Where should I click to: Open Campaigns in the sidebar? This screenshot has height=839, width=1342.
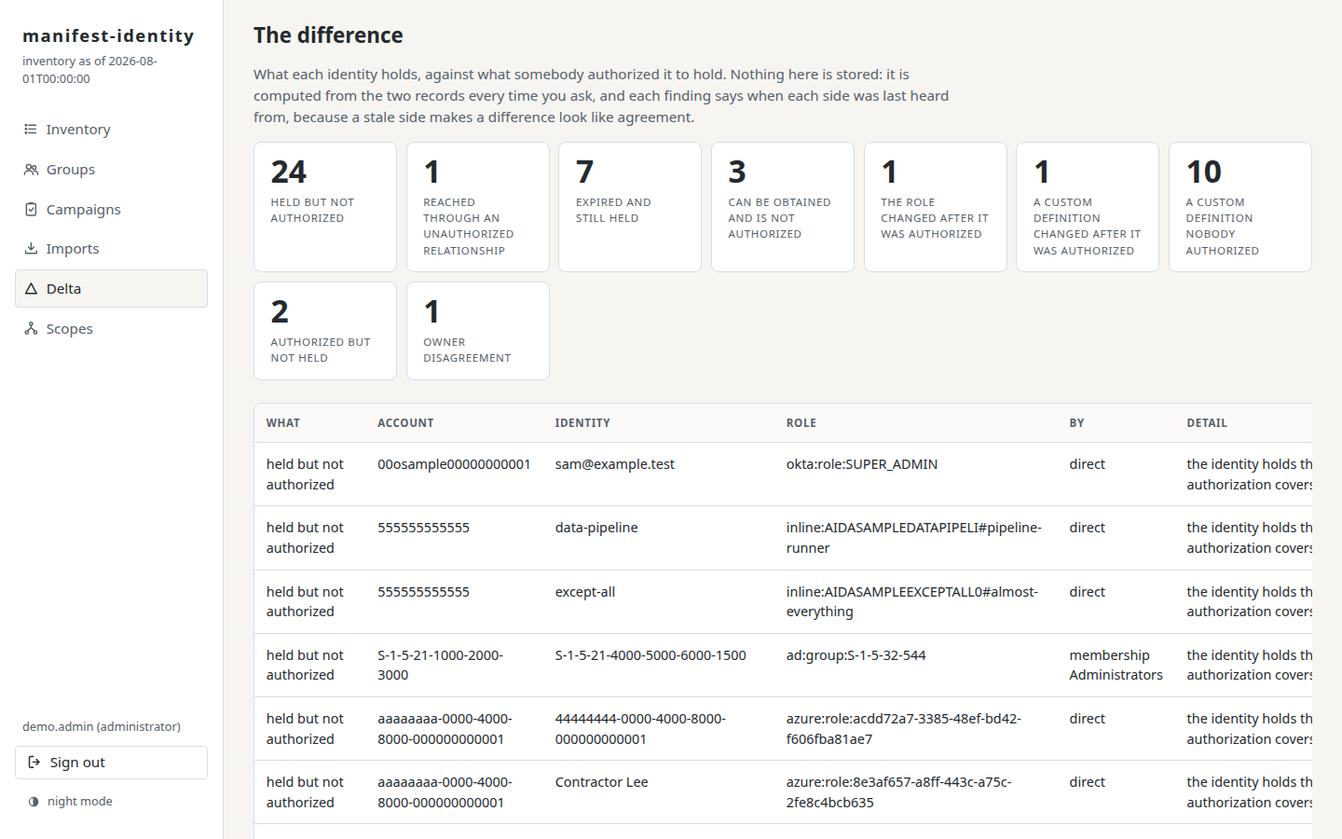(111, 210)
